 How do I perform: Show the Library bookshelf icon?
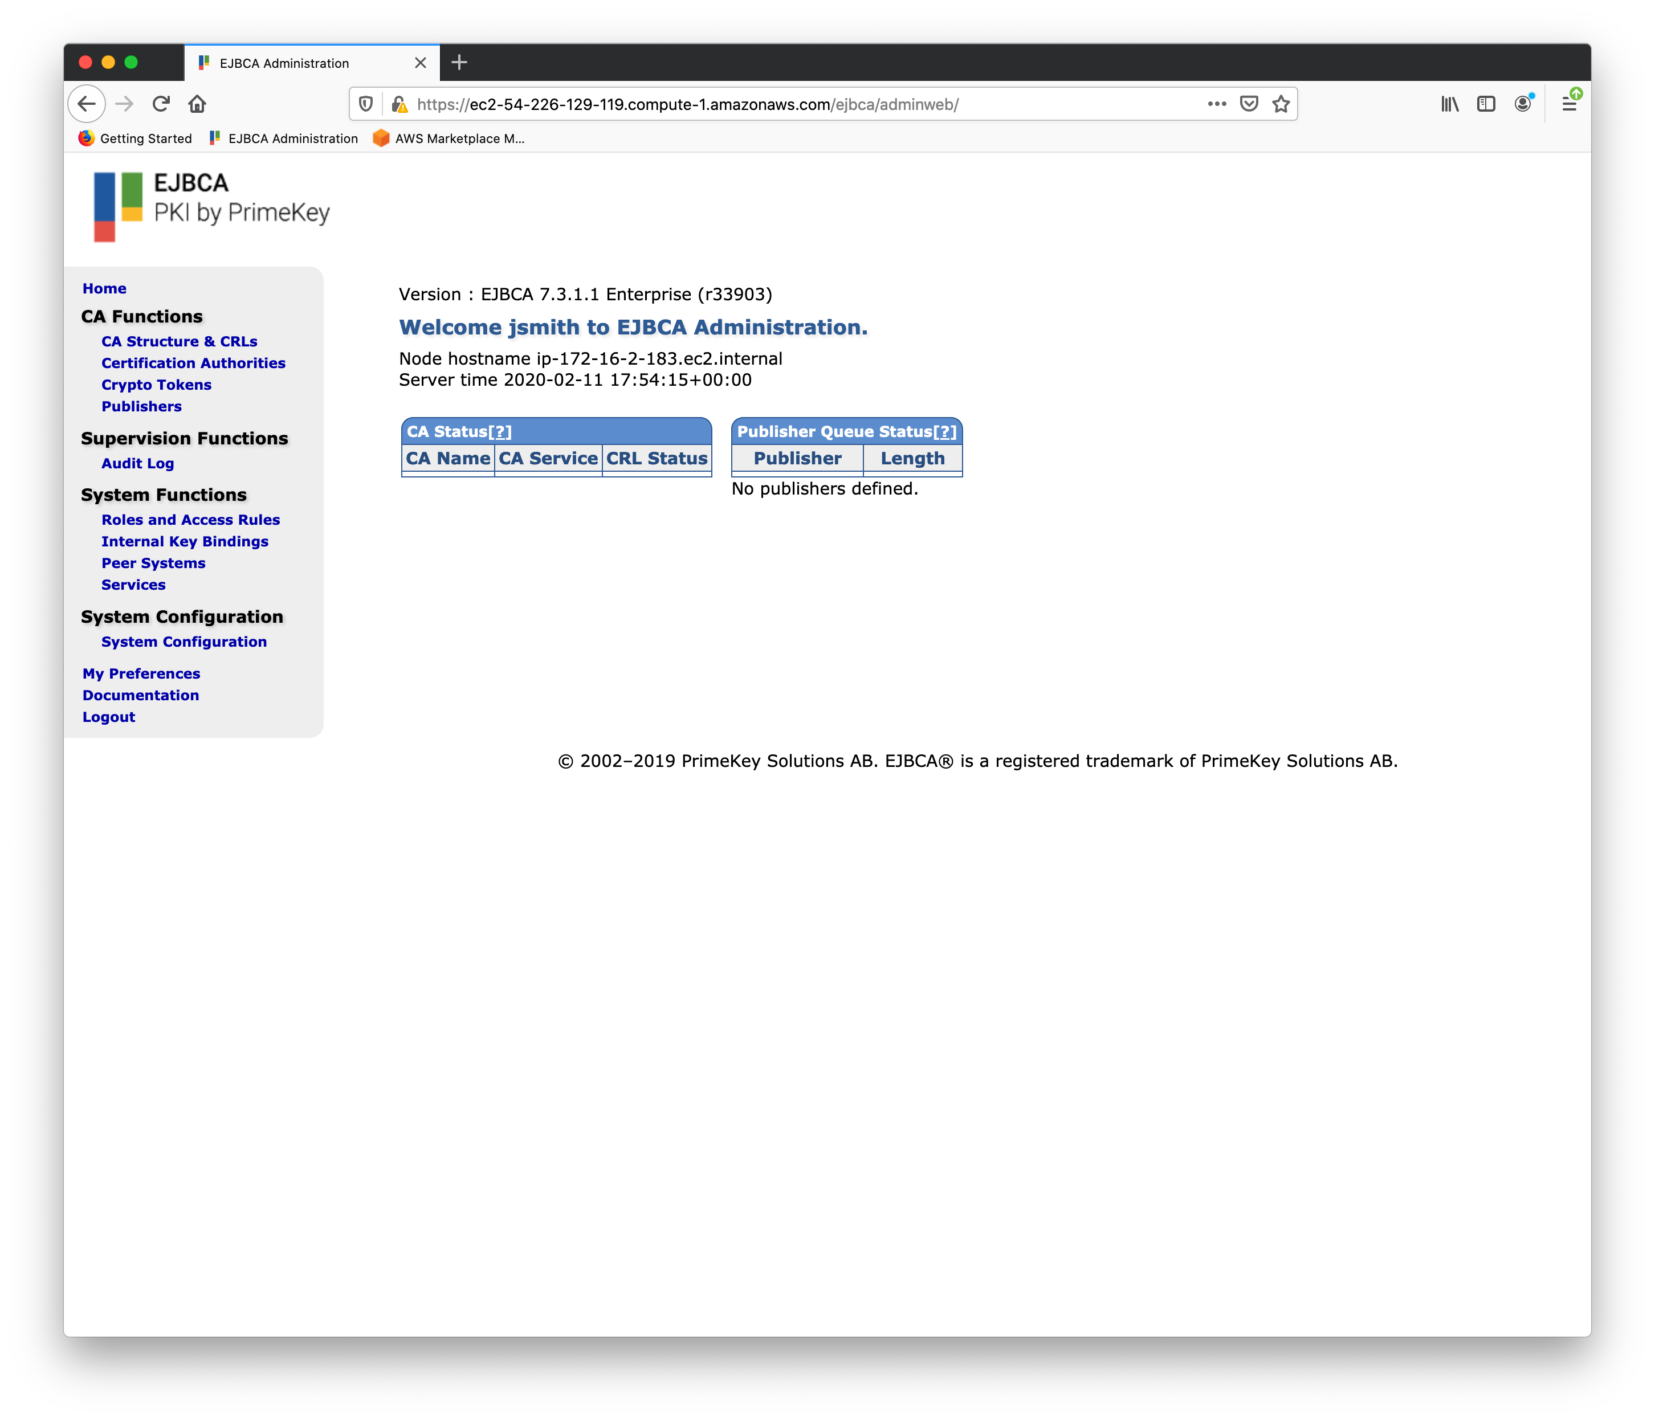[1450, 104]
